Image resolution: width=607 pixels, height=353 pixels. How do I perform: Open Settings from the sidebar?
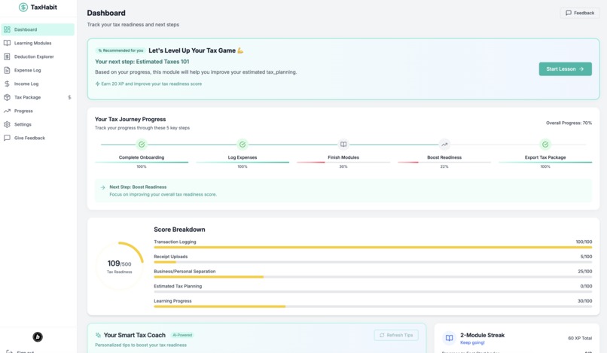(x=38, y=124)
